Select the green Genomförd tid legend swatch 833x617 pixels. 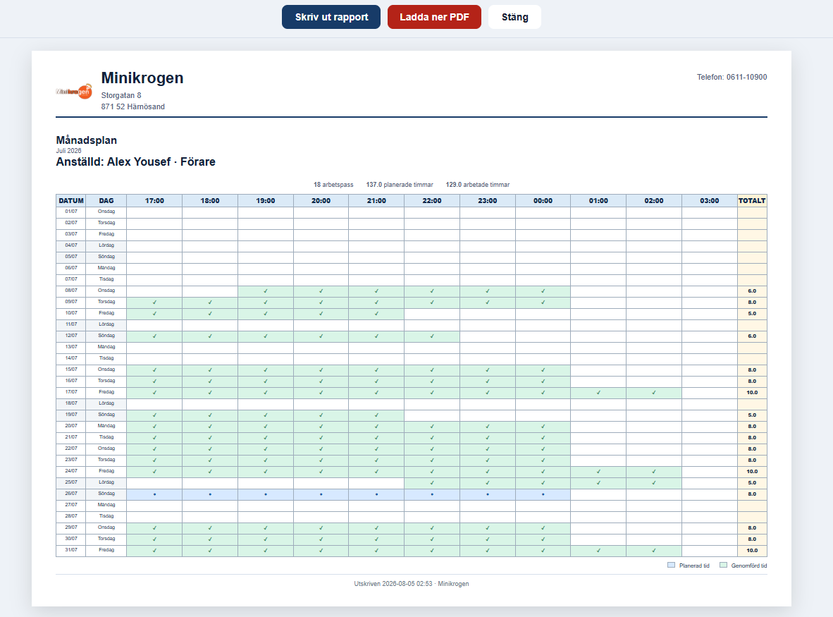723,565
